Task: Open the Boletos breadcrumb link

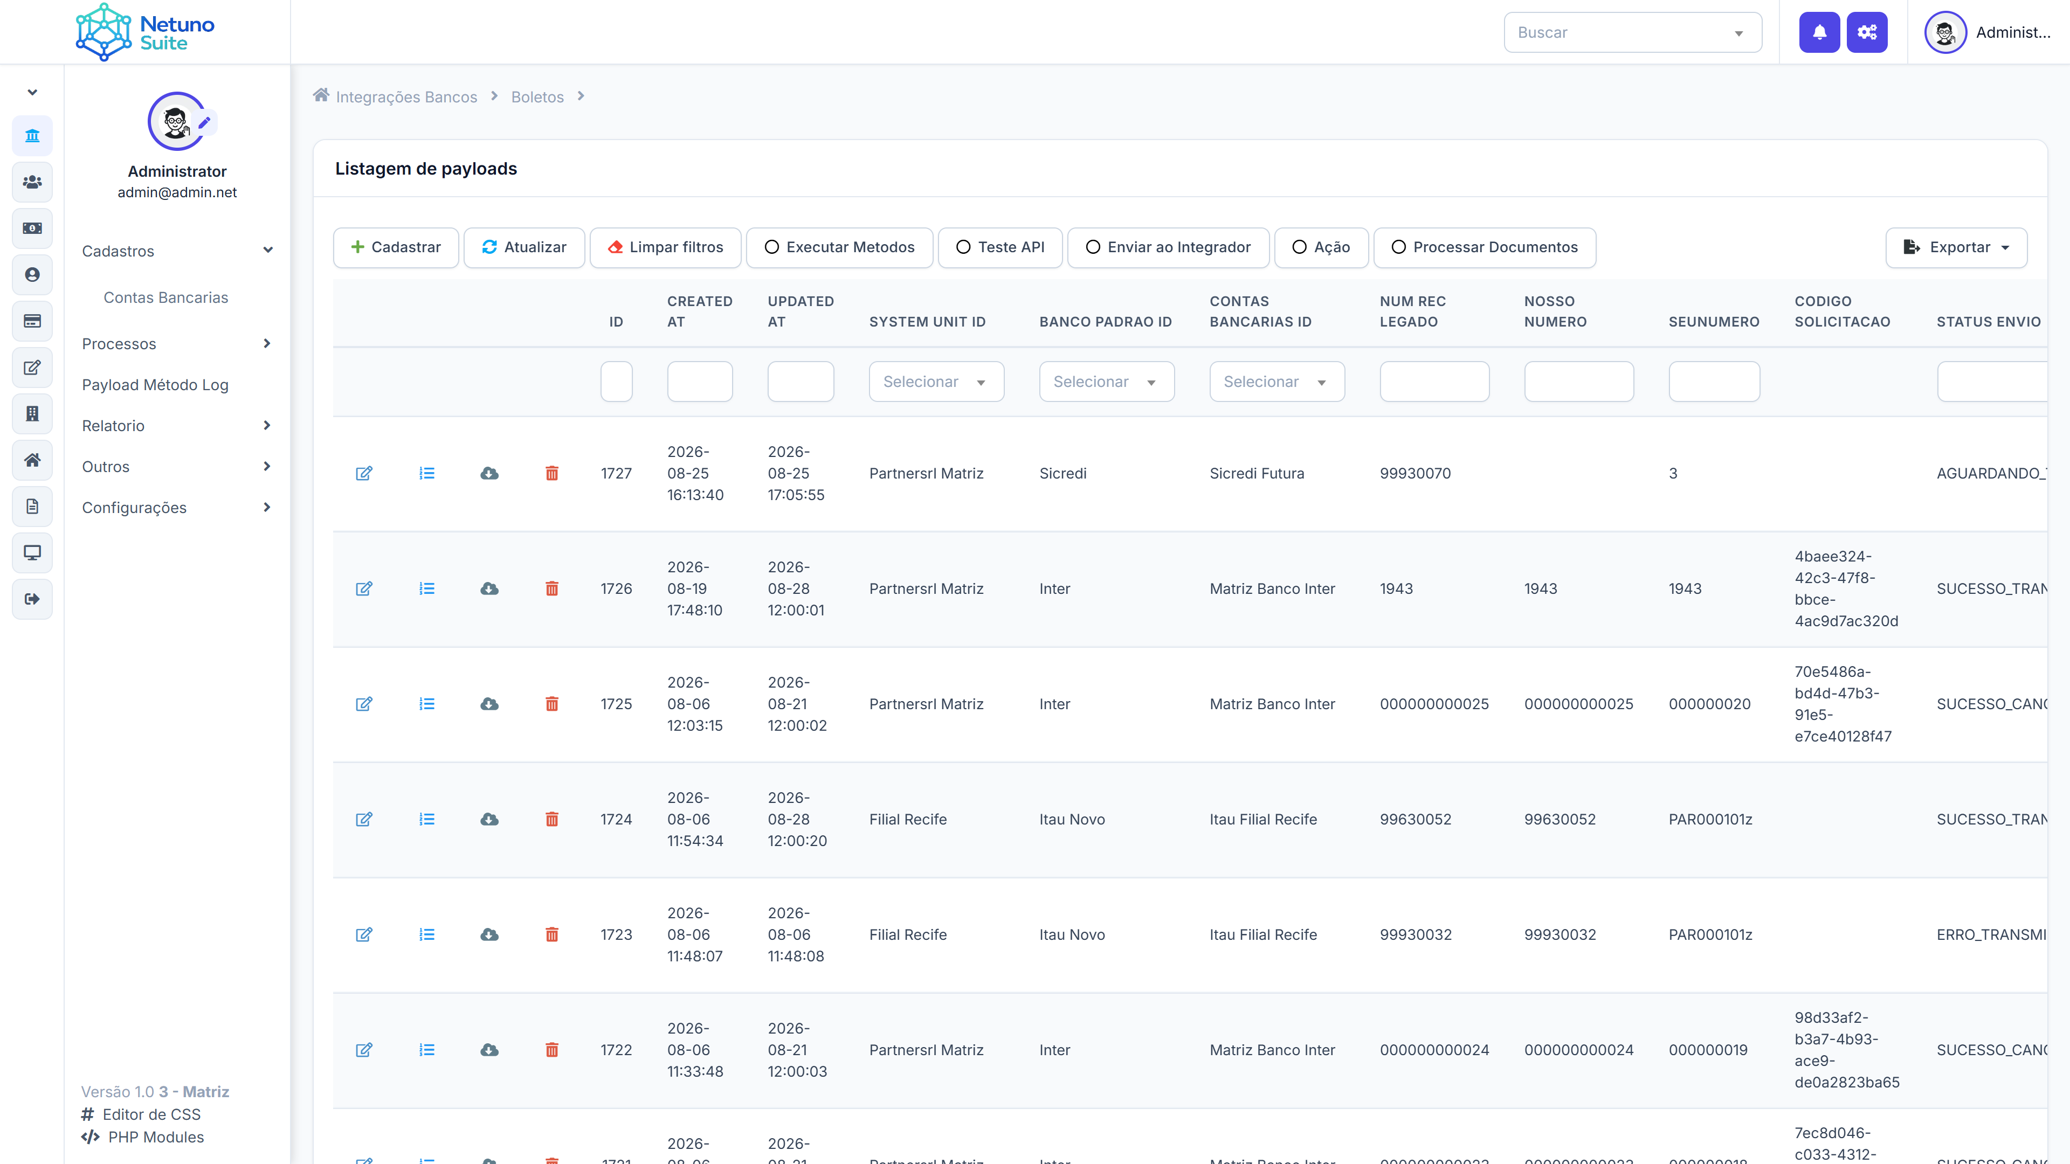Action: point(537,96)
